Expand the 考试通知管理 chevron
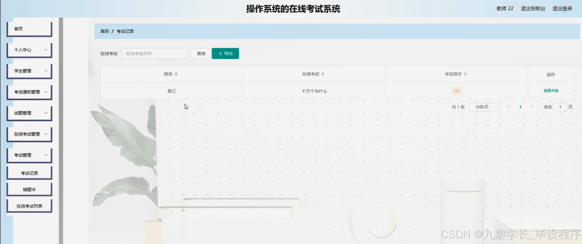The width and height of the screenshot is (582, 244). point(46,92)
